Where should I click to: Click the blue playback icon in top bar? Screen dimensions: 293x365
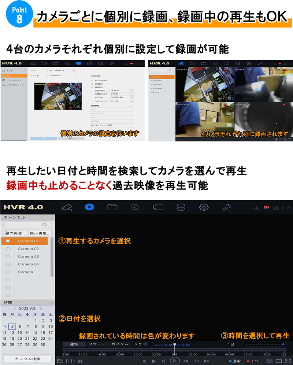(x=89, y=207)
